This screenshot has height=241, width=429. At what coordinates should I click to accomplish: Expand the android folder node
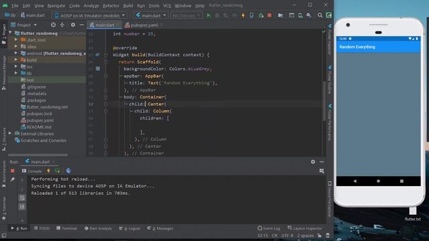pyautogui.click(x=16, y=53)
